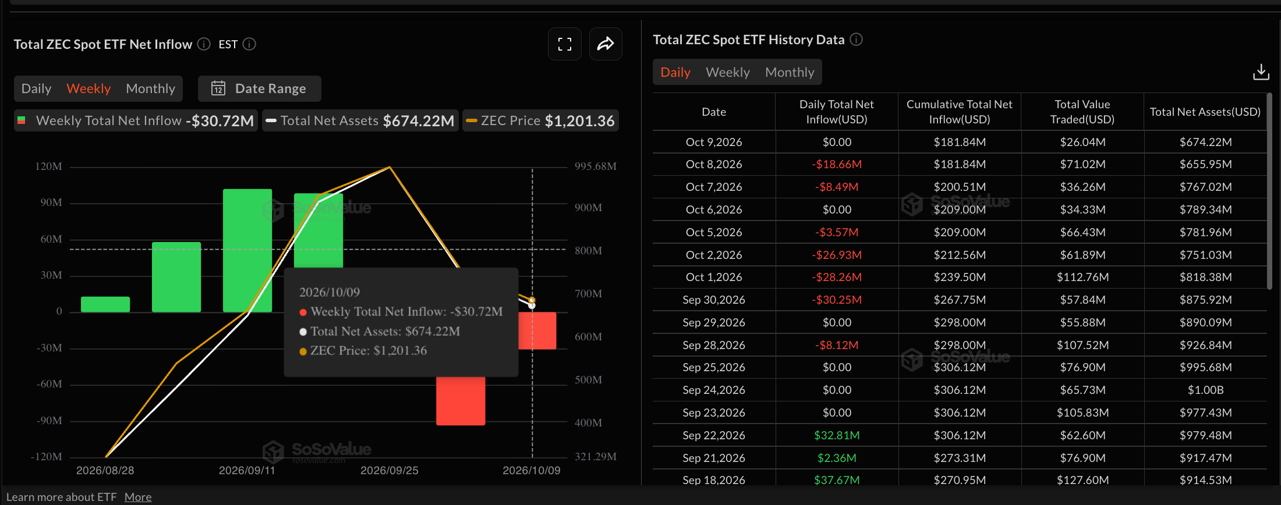
Task: Switch chart to Monthly view
Action: [150, 88]
